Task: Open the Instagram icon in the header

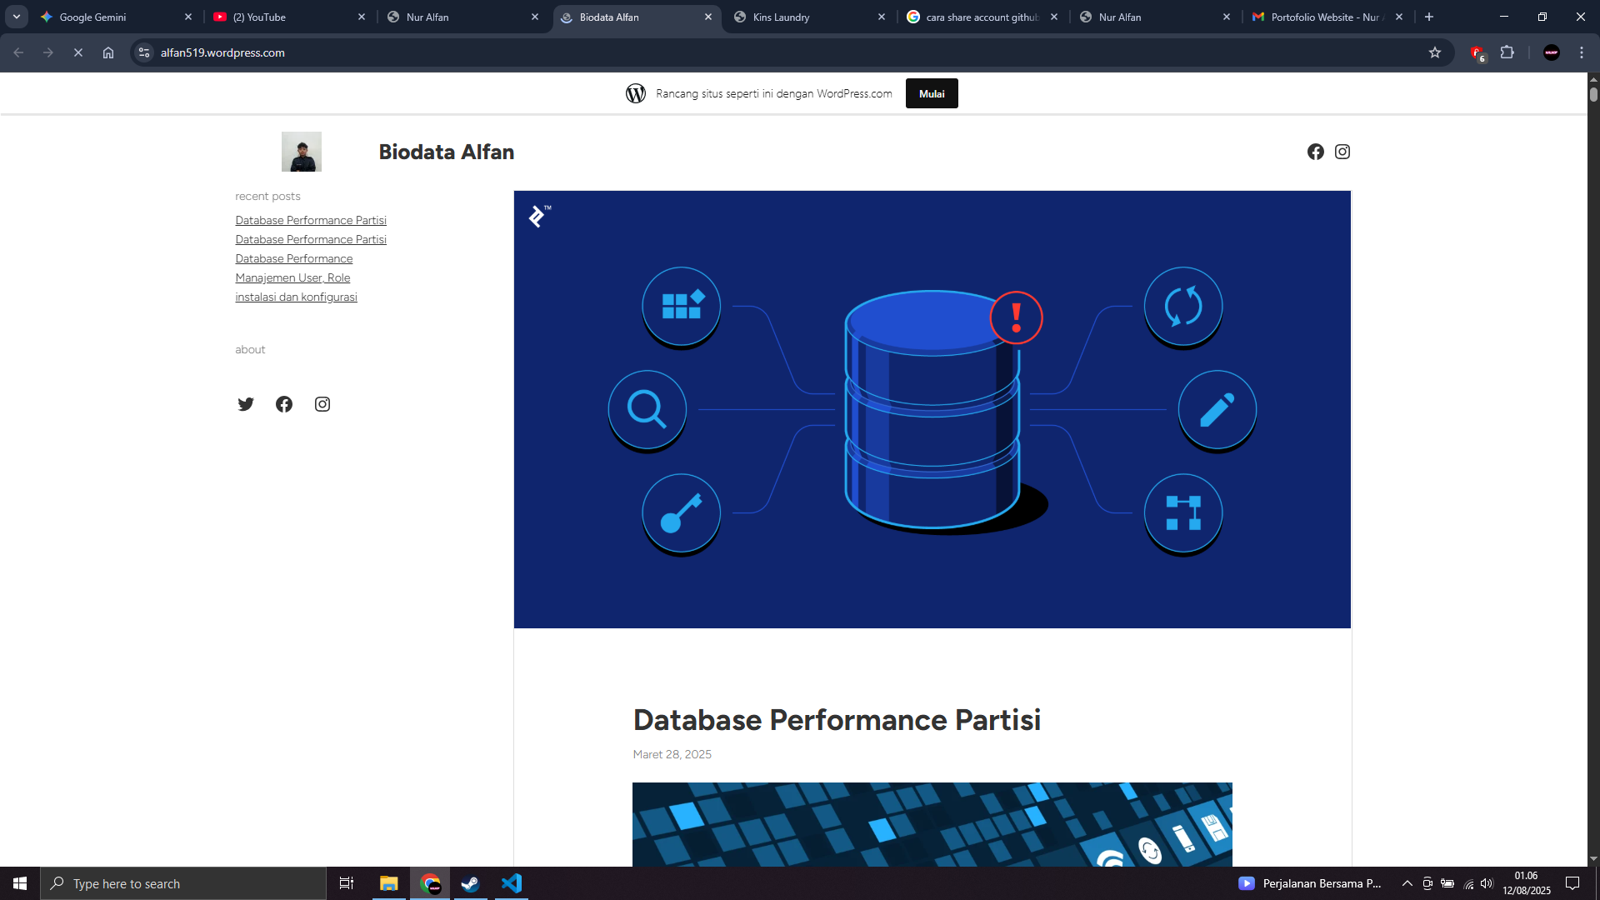Action: point(1342,152)
